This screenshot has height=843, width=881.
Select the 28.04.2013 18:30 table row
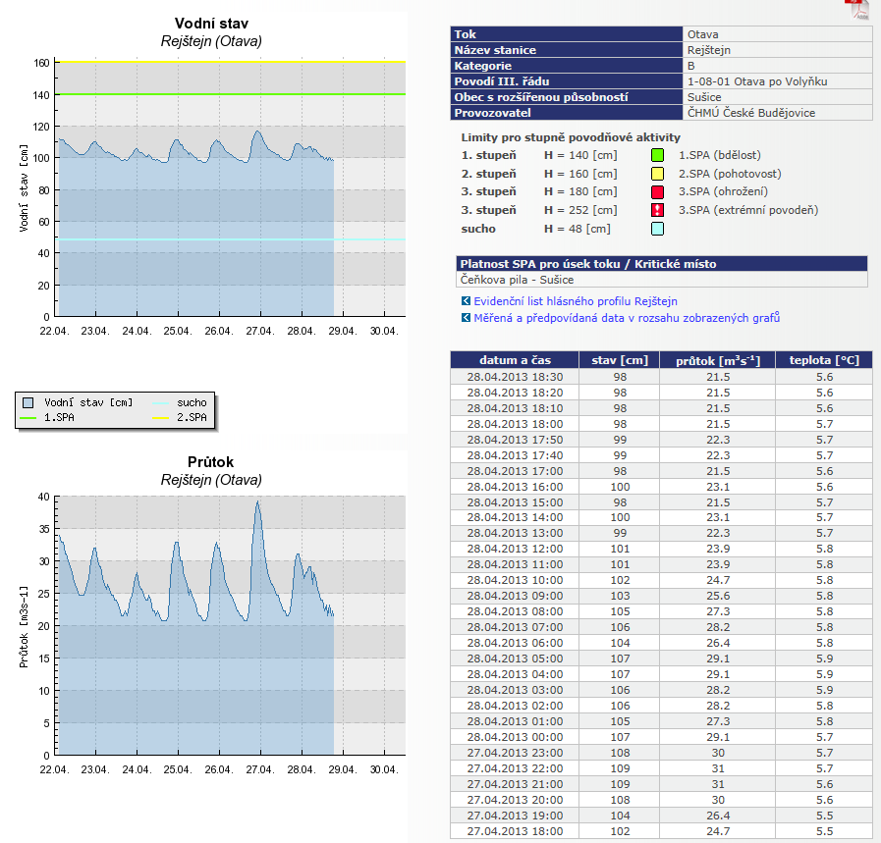coord(661,377)
